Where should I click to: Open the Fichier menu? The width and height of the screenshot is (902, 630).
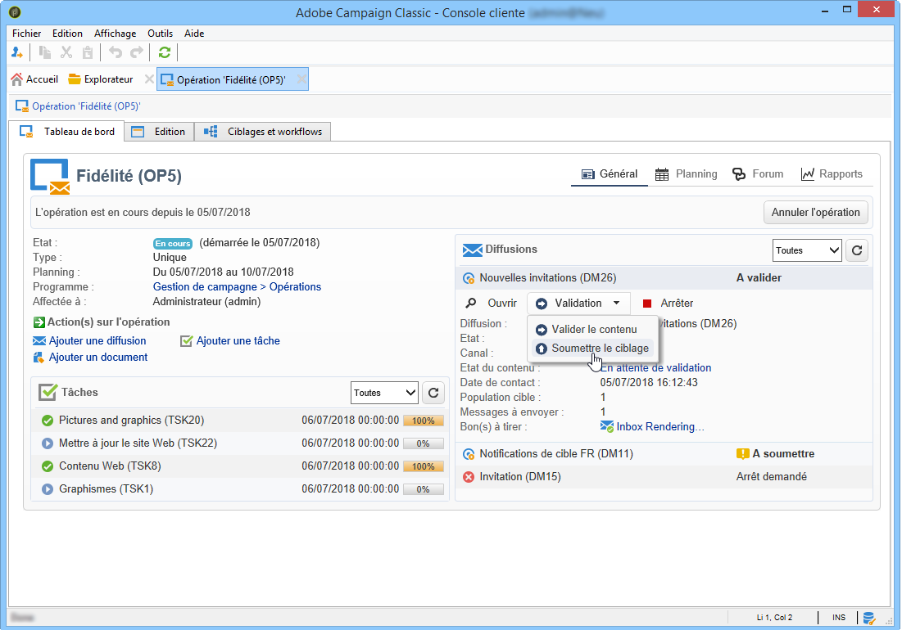[26, 34]
